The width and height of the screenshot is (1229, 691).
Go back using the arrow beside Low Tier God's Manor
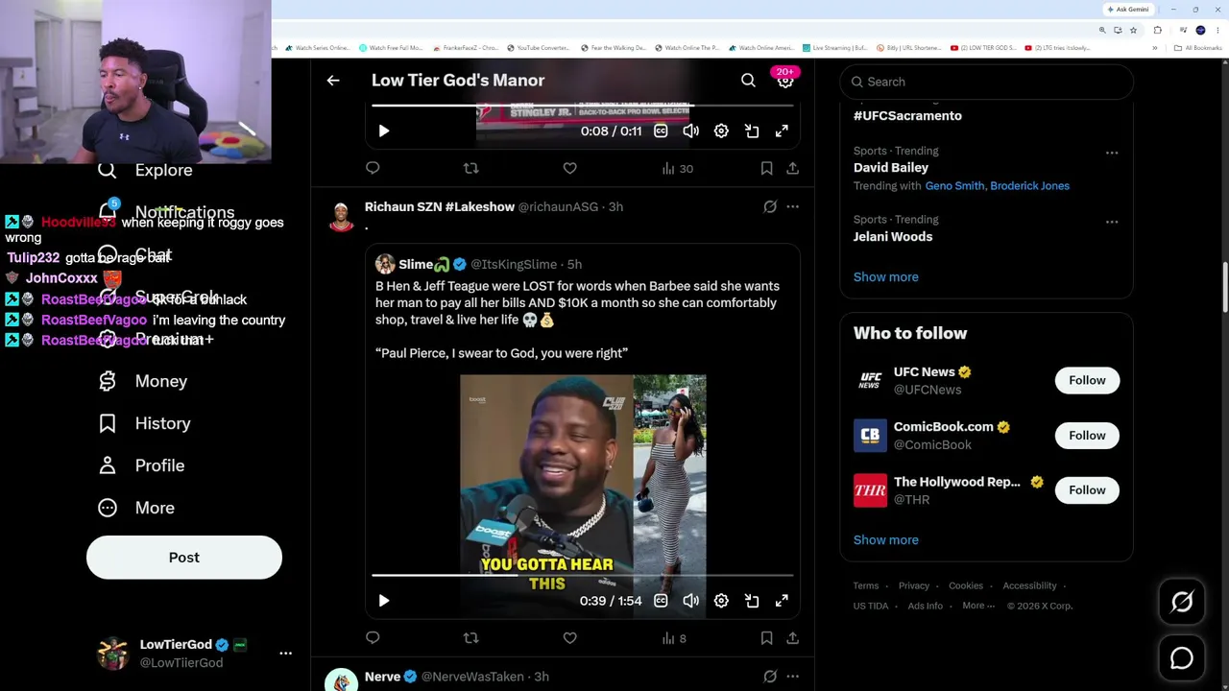[x=333, y=81]
